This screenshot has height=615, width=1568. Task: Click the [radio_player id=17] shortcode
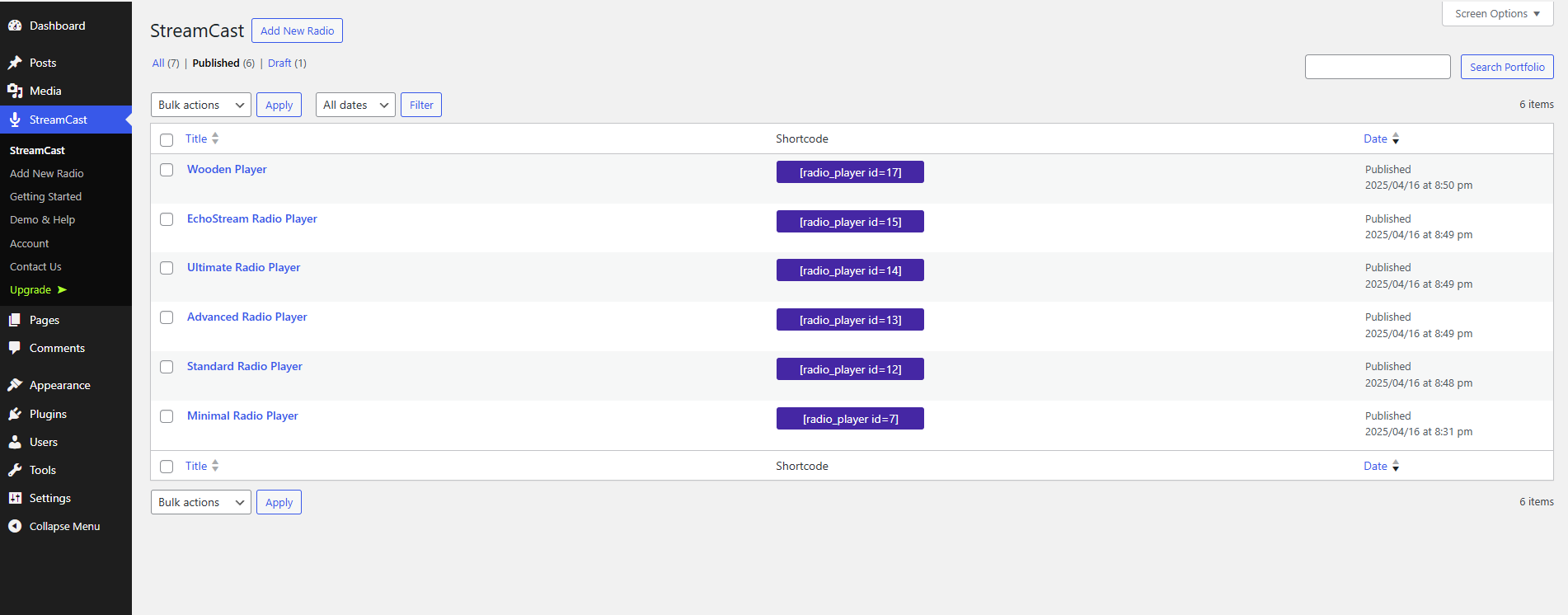tap(850, 171)
